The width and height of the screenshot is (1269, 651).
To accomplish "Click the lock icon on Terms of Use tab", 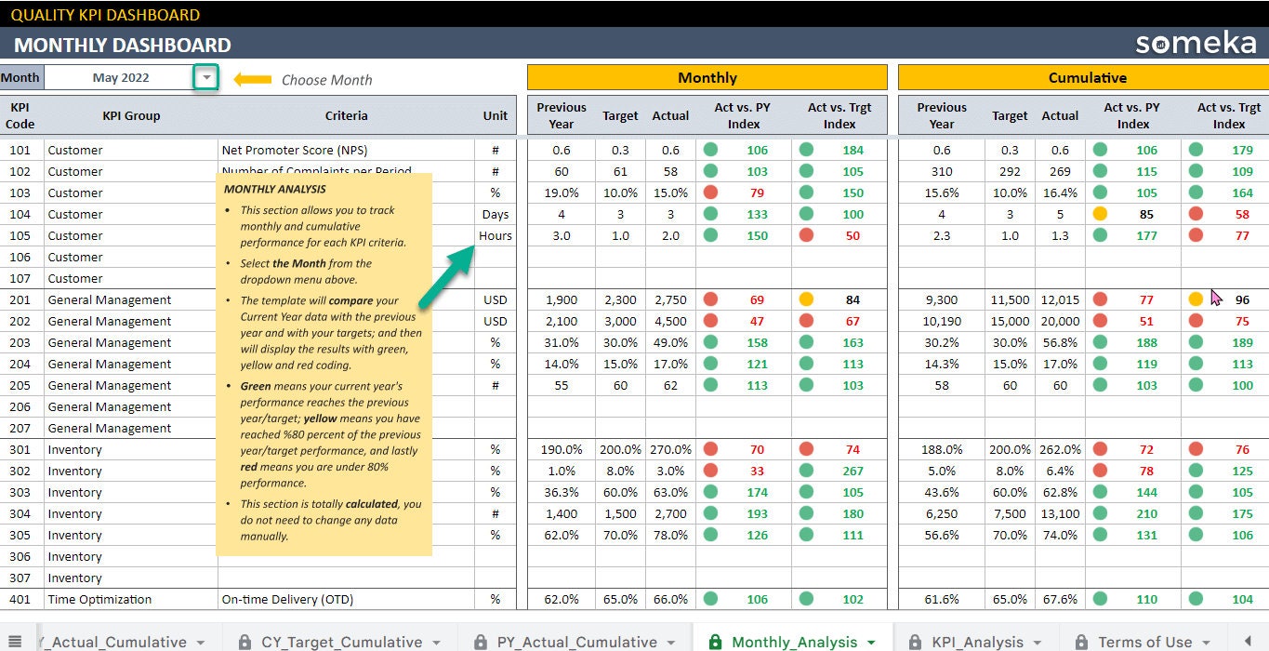I will pos(1080,642).
